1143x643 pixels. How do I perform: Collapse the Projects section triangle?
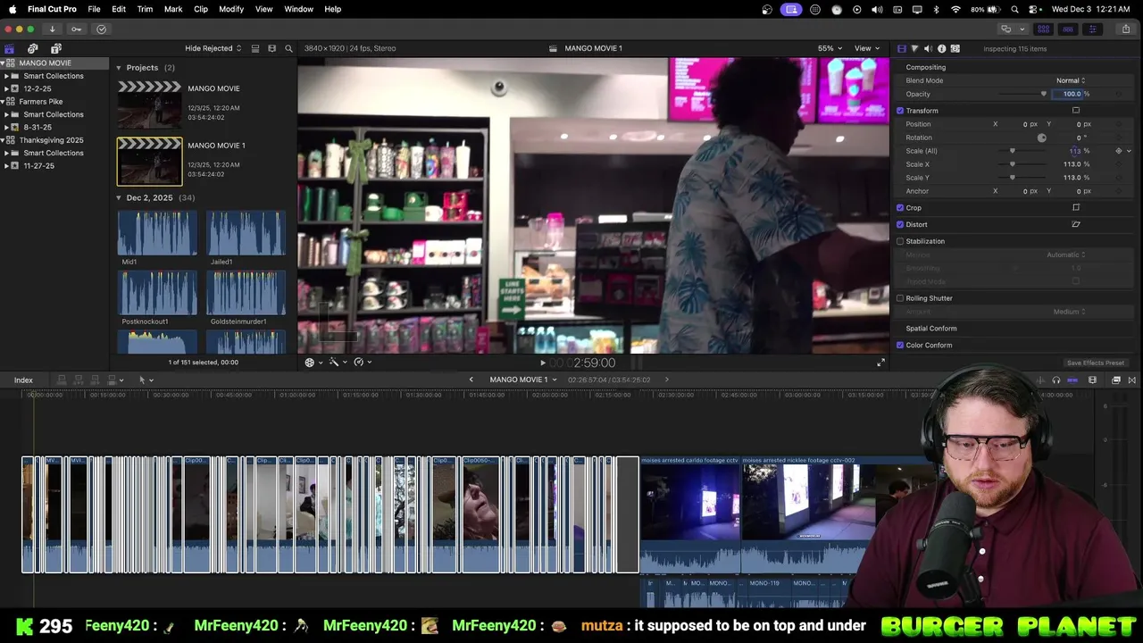tap(119, 68)
